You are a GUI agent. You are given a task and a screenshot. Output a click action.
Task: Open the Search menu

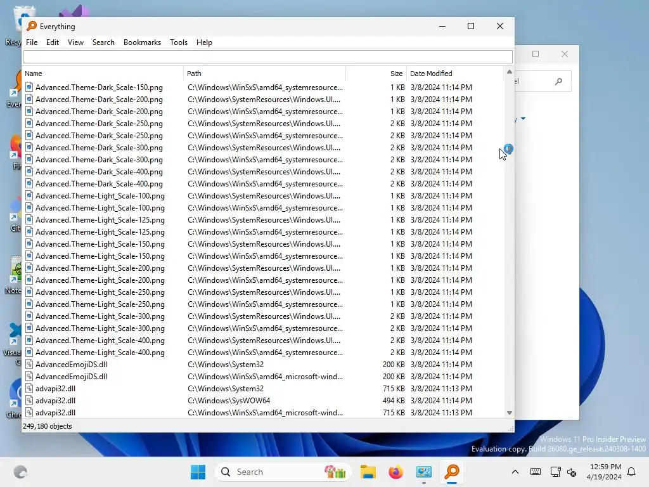[x=103, y=42]
